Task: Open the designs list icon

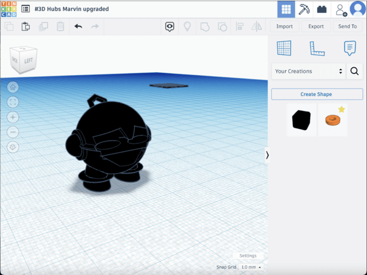Action: (26, 9)
